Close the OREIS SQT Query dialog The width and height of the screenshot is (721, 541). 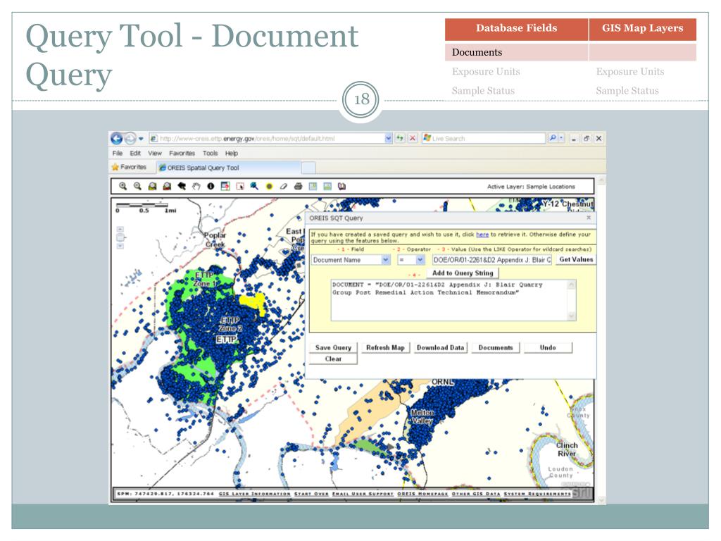pyautogui.click(x=589, y=218)
